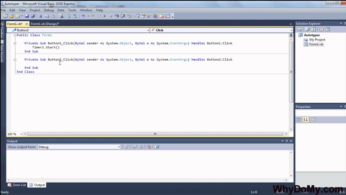The height and width of the screenshot is (195, 346).
Task: Click the Add New Item toolbar icon
Action: click(18, 16)
